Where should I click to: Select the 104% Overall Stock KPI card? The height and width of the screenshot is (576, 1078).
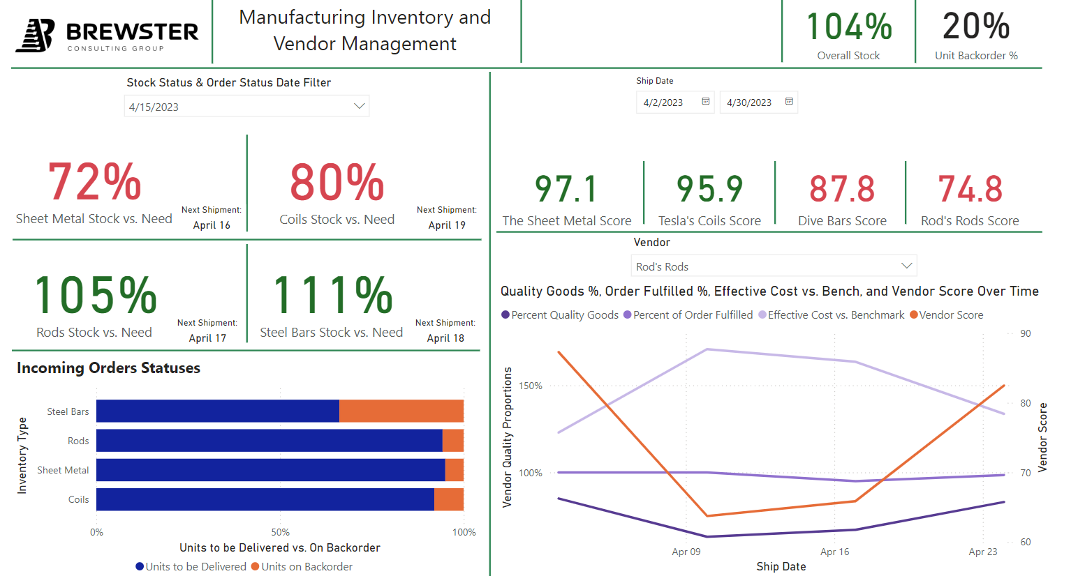(x=847, y=31)
